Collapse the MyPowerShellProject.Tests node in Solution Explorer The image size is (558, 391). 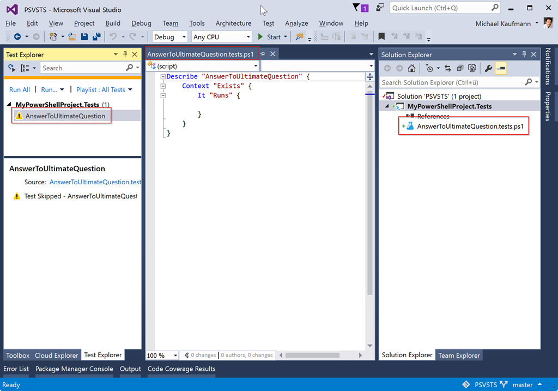click(387, 106)
